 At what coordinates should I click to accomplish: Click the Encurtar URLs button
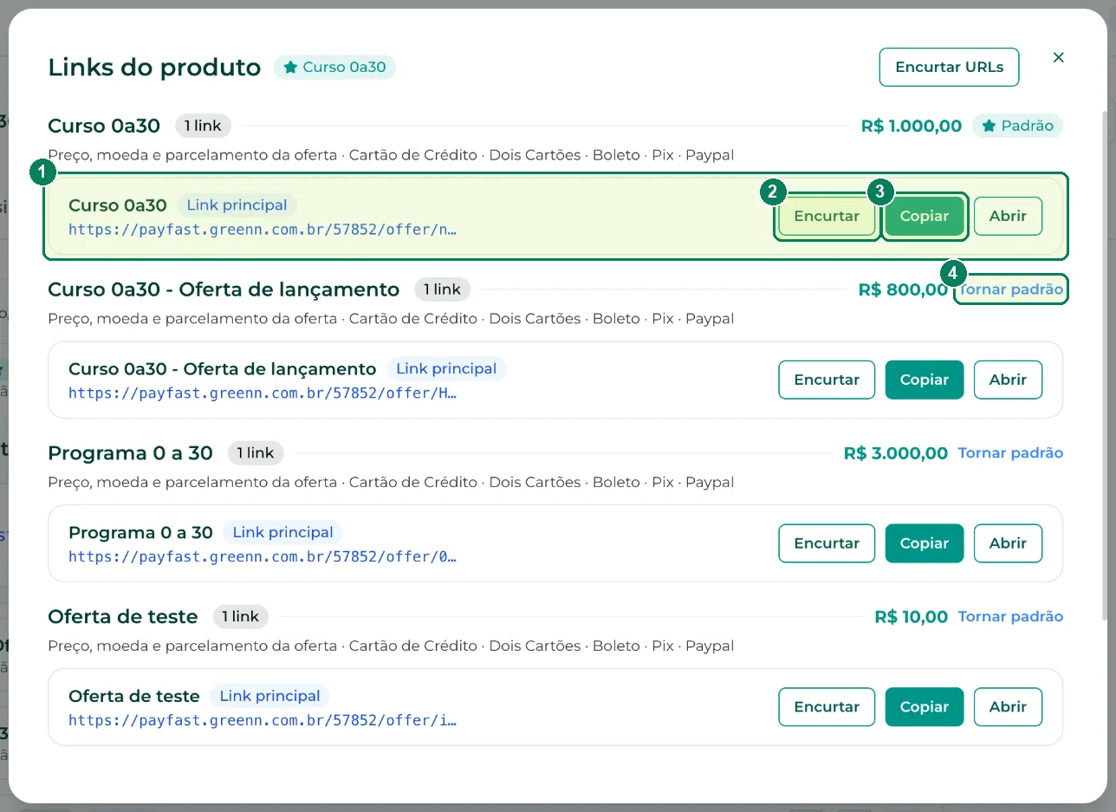949,67
